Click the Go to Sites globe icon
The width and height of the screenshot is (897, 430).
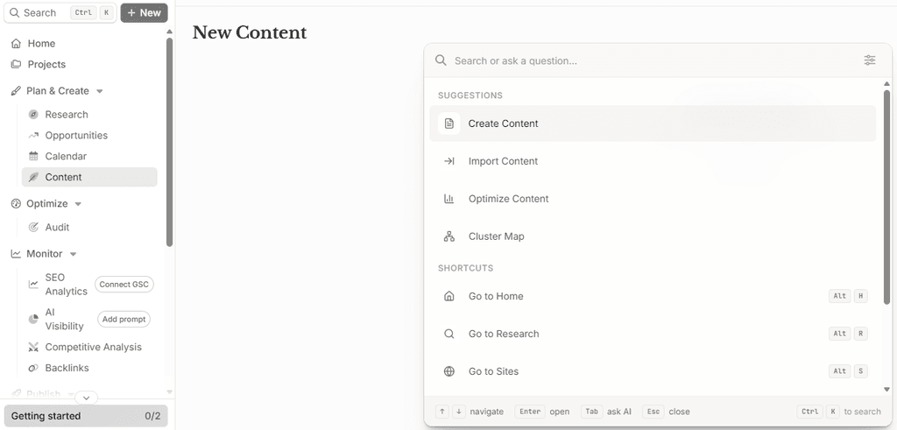pyautogui.click(x=449, y=371)
